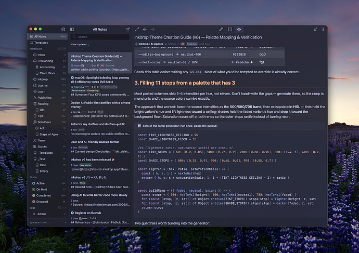Open the Inbox notebook

[x=47, y=55]
